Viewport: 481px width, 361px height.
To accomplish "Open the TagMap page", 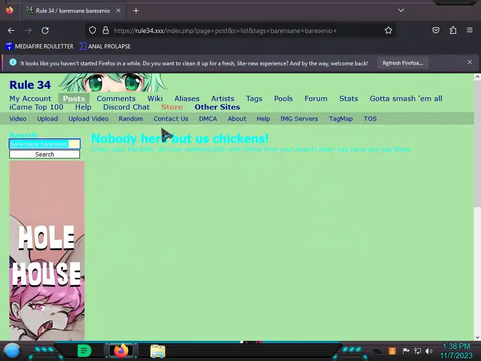I will [341, 119].
